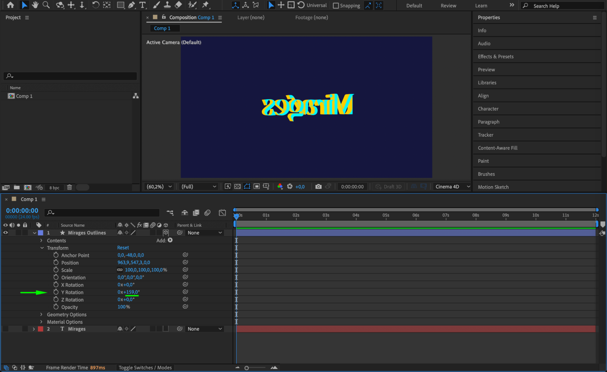Open the Effects & Presets panel
This screenshot has height=372, width=607.
496,56
